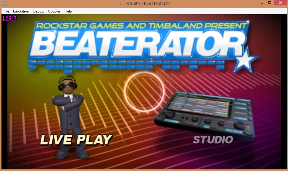288x171 pixels.
Task: Click the white star beside the BEATERATOR logo
Action: click(245, 62)
